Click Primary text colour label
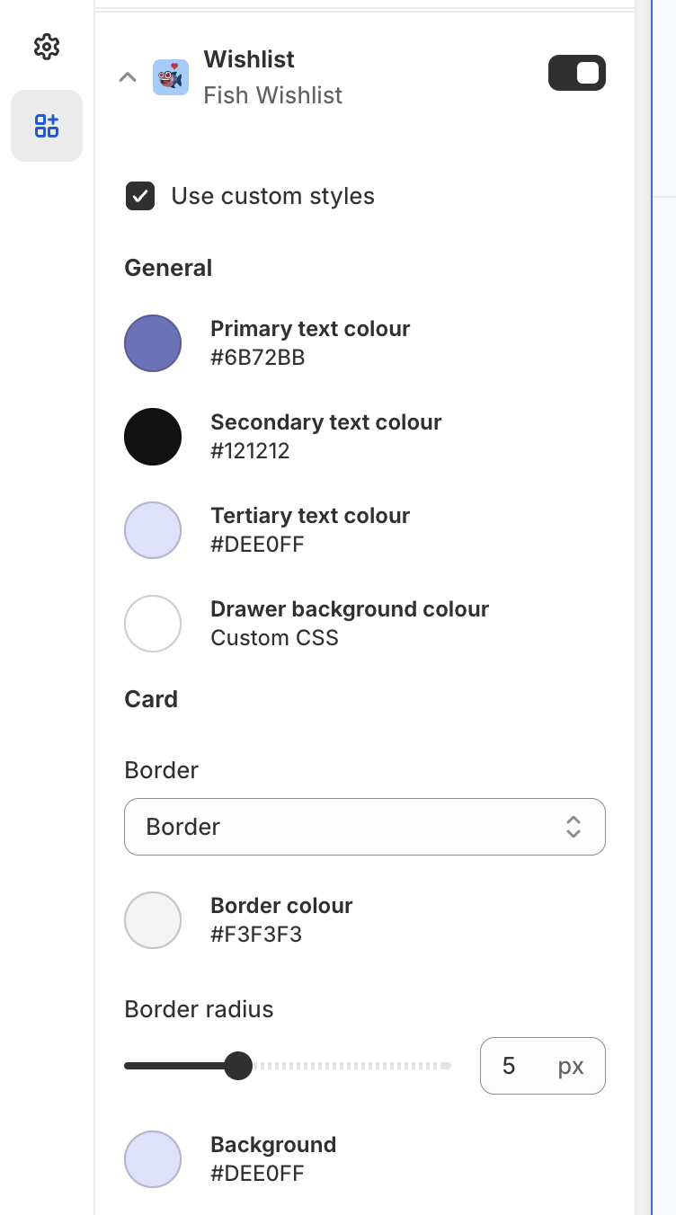This screenshot has width=676, height=1215. click(310, 329)
